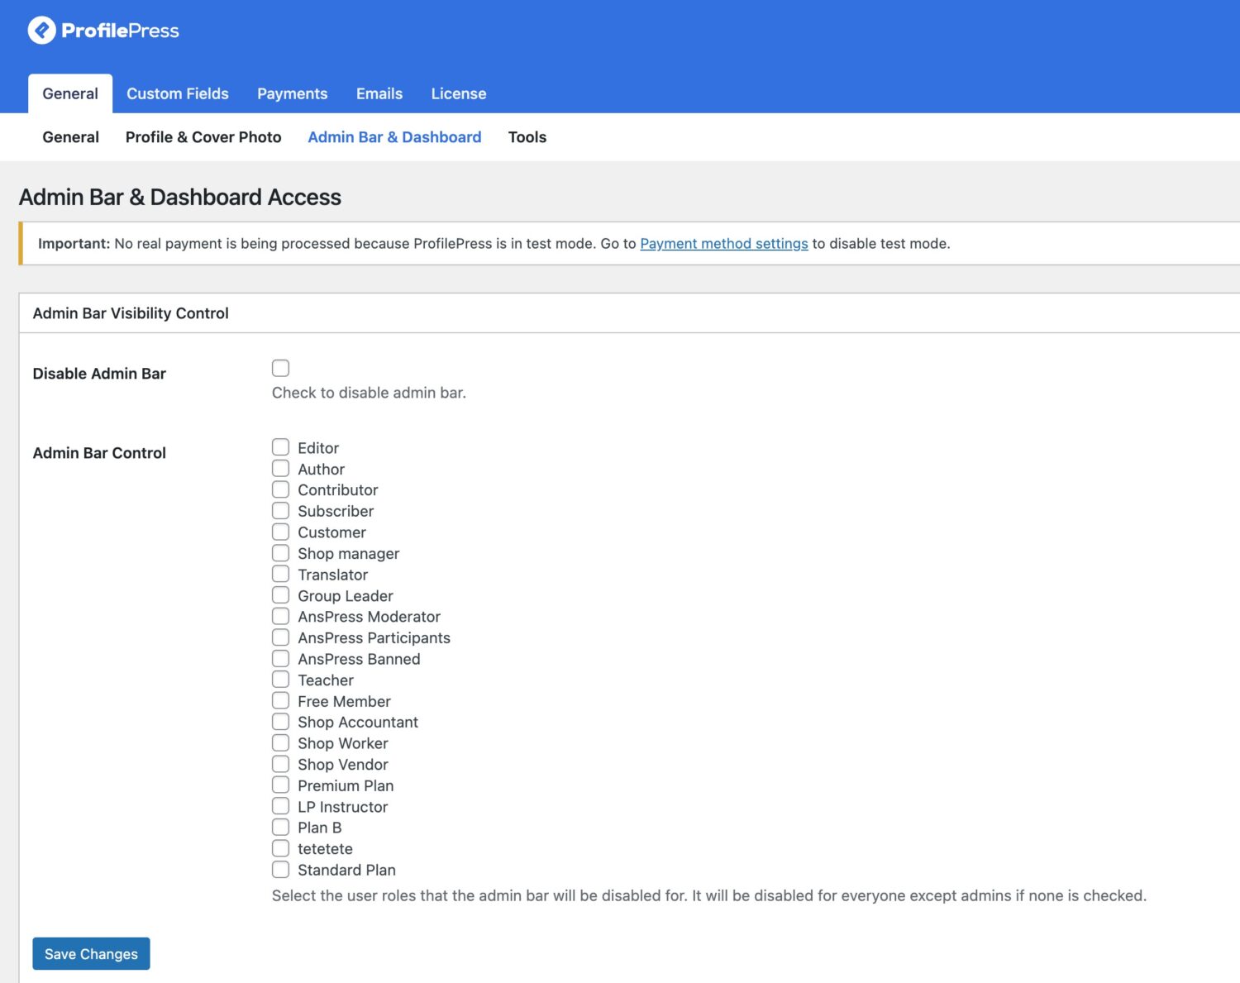Switch to the Custom Fields tab

pos(177,93)
